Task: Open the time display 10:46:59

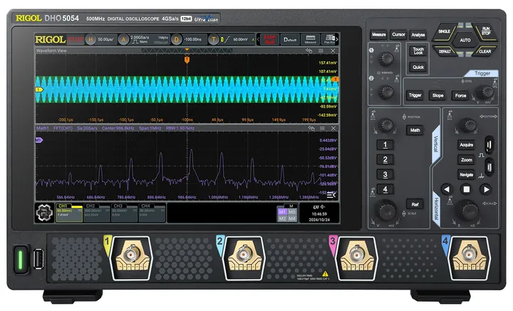Action: pyautogui.click(x=319, y=214)
